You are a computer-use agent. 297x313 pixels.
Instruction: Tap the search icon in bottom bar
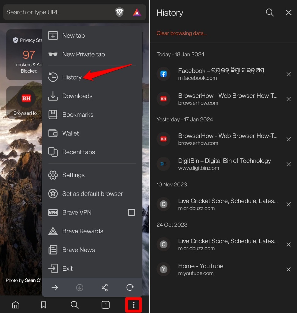[x=74, y=305]
